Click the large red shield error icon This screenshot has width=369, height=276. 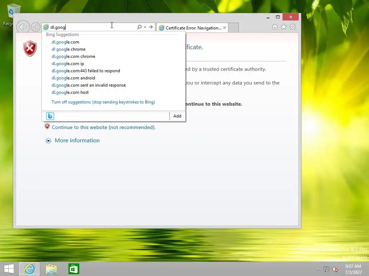click(x=30, y=49)
